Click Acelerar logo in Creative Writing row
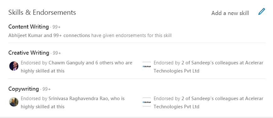Viewport: 273px width, 118px height. pyautogui.click(x=147, y=66)
